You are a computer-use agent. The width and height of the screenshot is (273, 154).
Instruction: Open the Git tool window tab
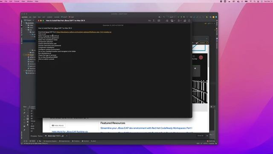(26, 141)
